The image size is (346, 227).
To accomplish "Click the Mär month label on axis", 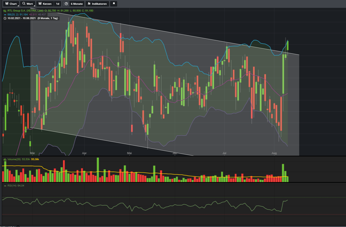I will [x=32, y=153].
